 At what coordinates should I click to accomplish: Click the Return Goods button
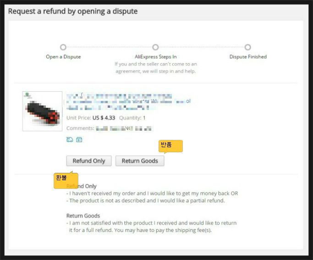[140, 161]
